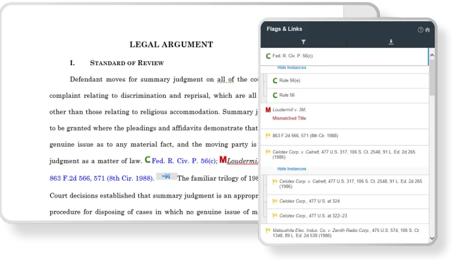Open the filter icon in Flags & Links
Viewport: 464px width, 261px height.
pos(303,42)
